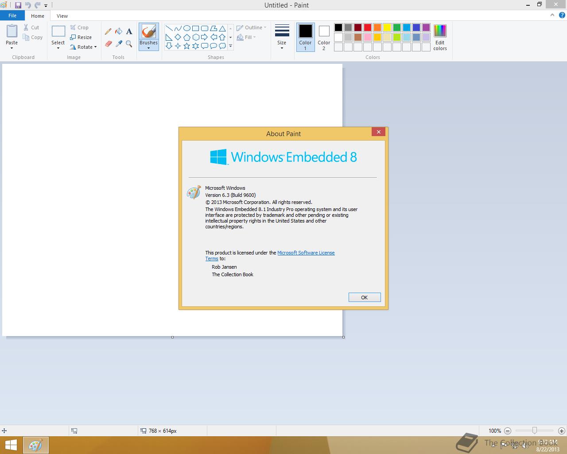
Task: Choose the Triangle shape
Action: point(222,28)
